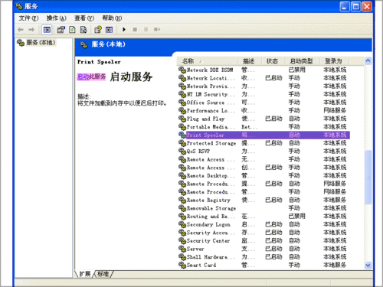Image resolution: width=383 pixels, height=287 pixels.
Task: Click gear icon beside Server service
Action: [x=182, y=249]
